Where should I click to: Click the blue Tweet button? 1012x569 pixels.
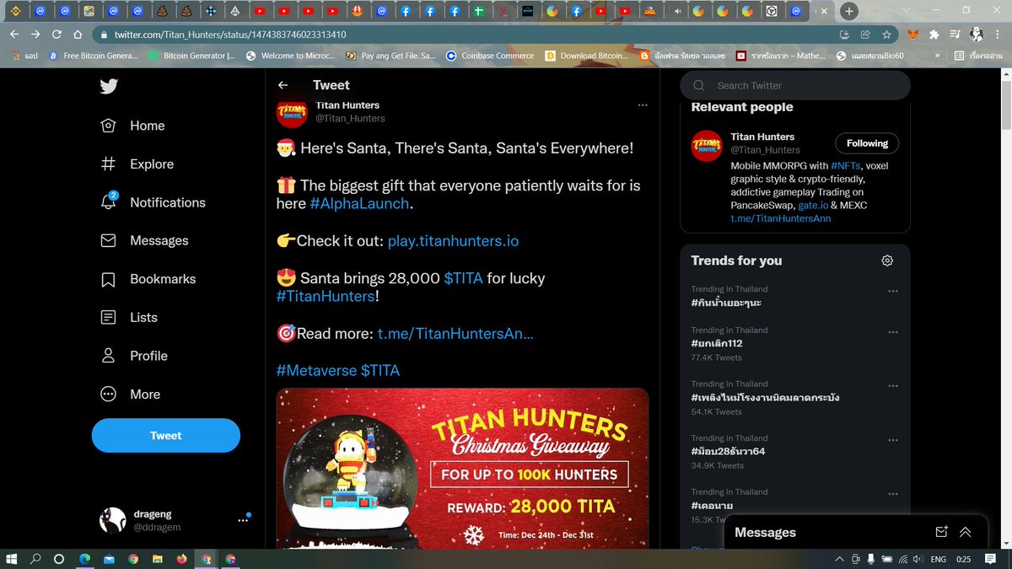coord(166,436)
